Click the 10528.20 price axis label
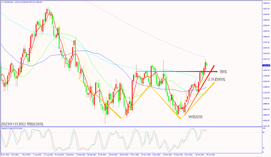The height and width of the screenshot is (157, 271). pyautogui.click(x=266, y=120)
